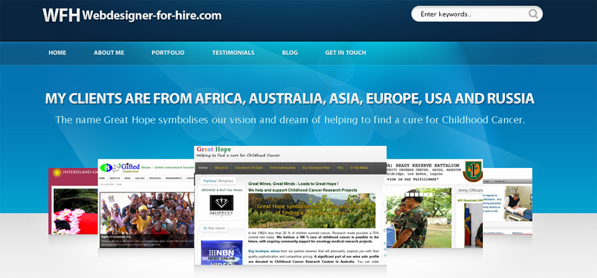Click the 'MY CLIENTS ARE FROM AFRICA' headline
Image resolution: width=597 pixels, height=278 pixels.
(x=290, y=99)
